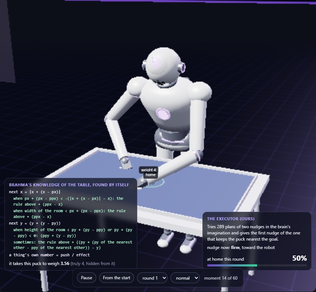The image size is (316, 292).
Task: Click the 'sometimes: the rule above' line
Action: [73, 245]
